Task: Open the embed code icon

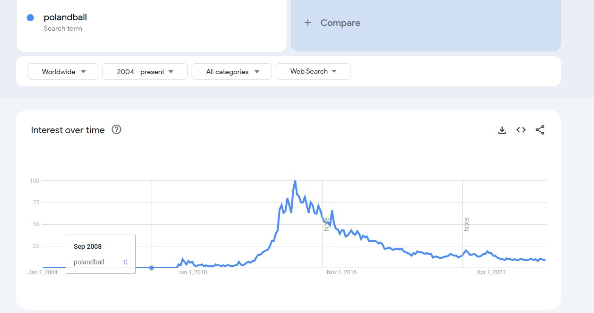Action: [x=521, y=130]
